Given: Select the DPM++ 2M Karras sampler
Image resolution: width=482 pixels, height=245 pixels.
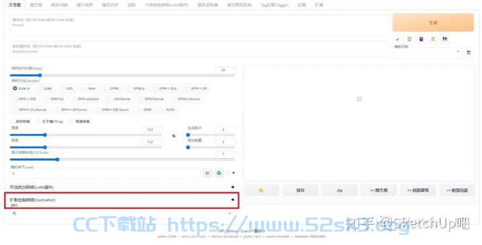Looking at the screenshot, I should coord(71,109).
